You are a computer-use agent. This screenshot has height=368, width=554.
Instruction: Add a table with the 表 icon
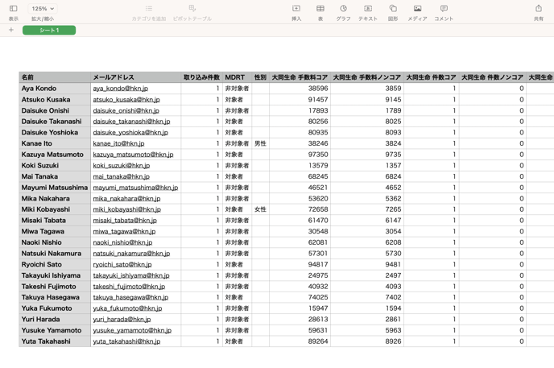pyautogui.click(x=320, y=9)
